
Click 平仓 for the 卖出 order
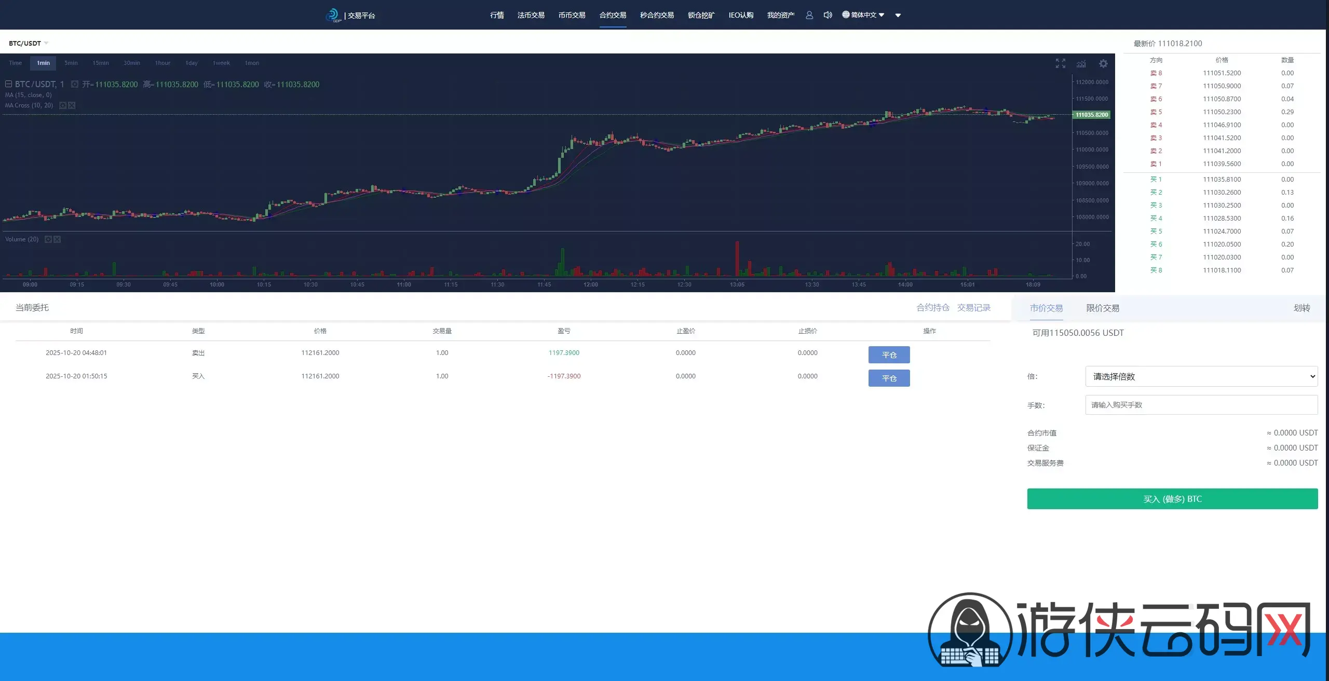click(x=889, y=355)
